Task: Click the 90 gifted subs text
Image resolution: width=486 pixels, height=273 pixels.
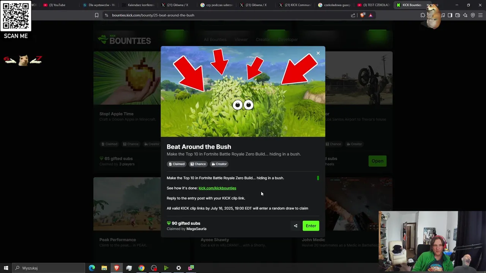Action: coord(186,223)
